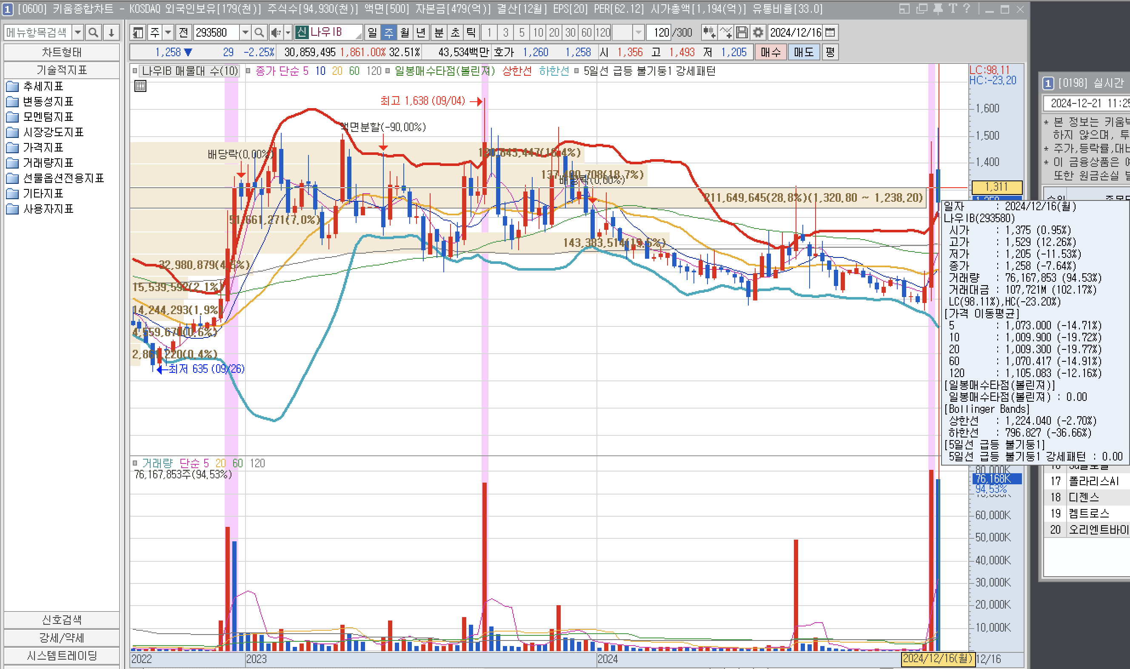Open chart settings gear icon
Screen dimensions: 1130x669
point(758,32)
